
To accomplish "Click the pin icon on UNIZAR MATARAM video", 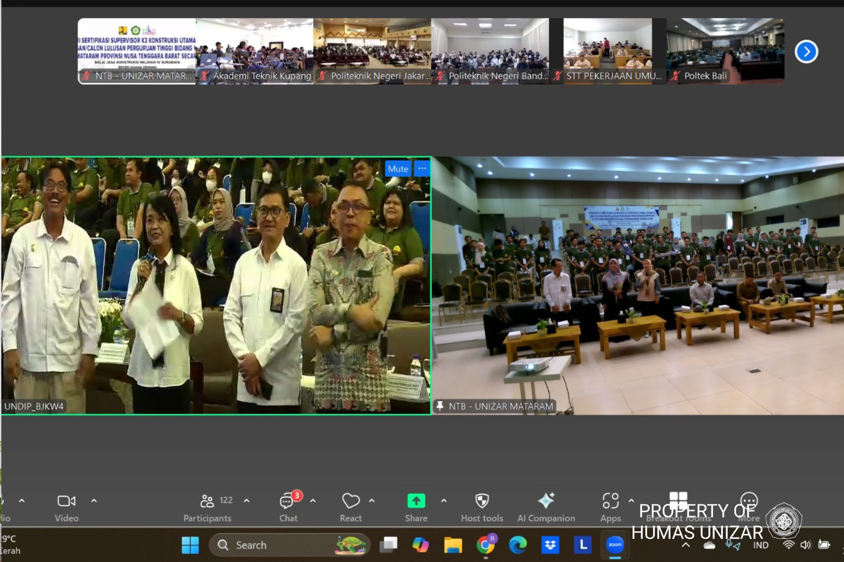I will pos(440,406).
